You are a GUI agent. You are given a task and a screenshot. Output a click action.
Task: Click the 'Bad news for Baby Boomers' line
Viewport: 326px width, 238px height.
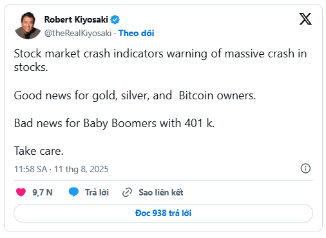[x=114, y=123]
